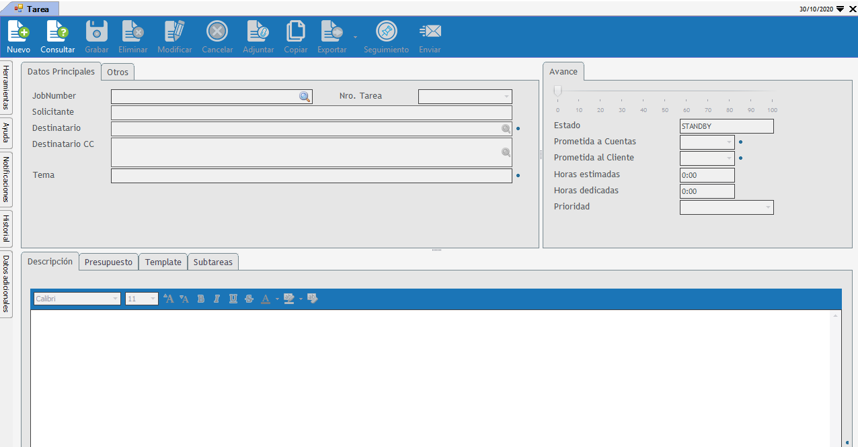Toggle underline formatting in the description editor

[x=233, y=299]
